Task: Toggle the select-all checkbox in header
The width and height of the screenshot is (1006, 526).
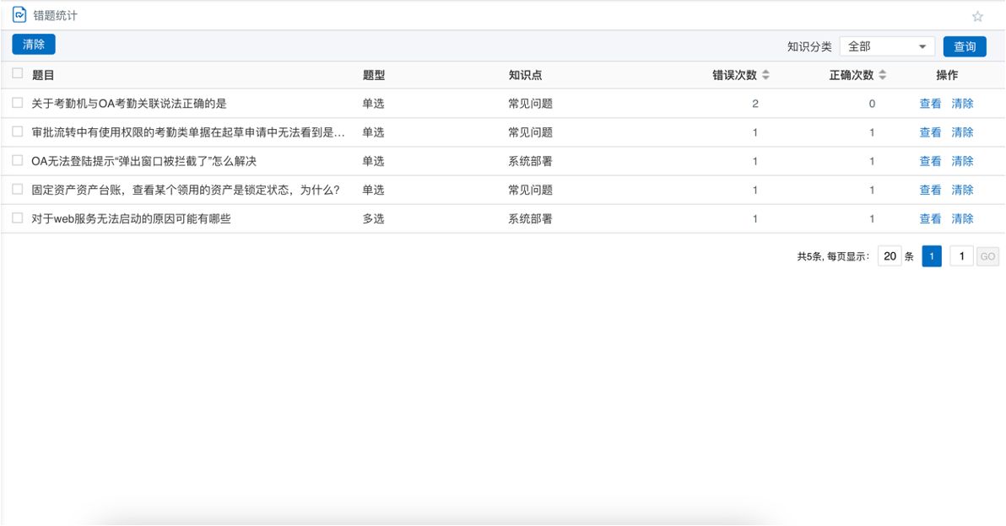Action: click(18, 74)
